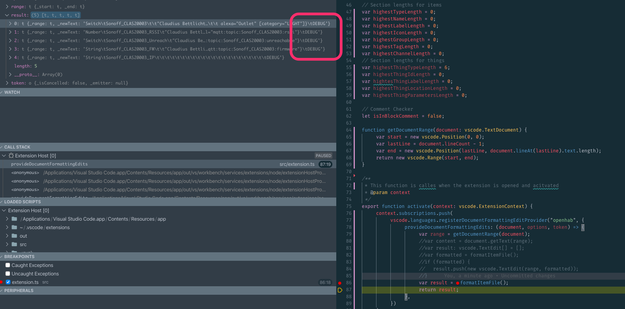Collapse the Extension Host call stack thread
Screen dimensions: 625x309
pos(4,155)
